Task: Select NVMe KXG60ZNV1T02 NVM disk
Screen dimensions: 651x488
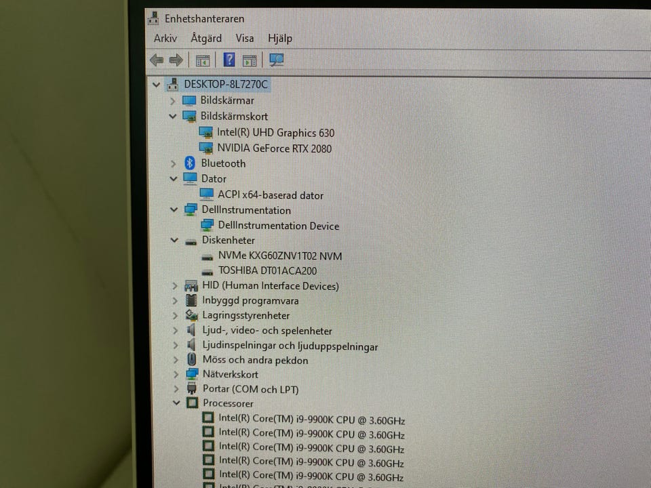Action: (280, 256)
